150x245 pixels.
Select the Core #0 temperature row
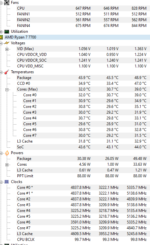coord(86,95)
